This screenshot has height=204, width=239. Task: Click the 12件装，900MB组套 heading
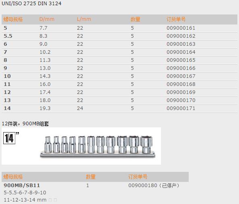click(x=25, y=124)
